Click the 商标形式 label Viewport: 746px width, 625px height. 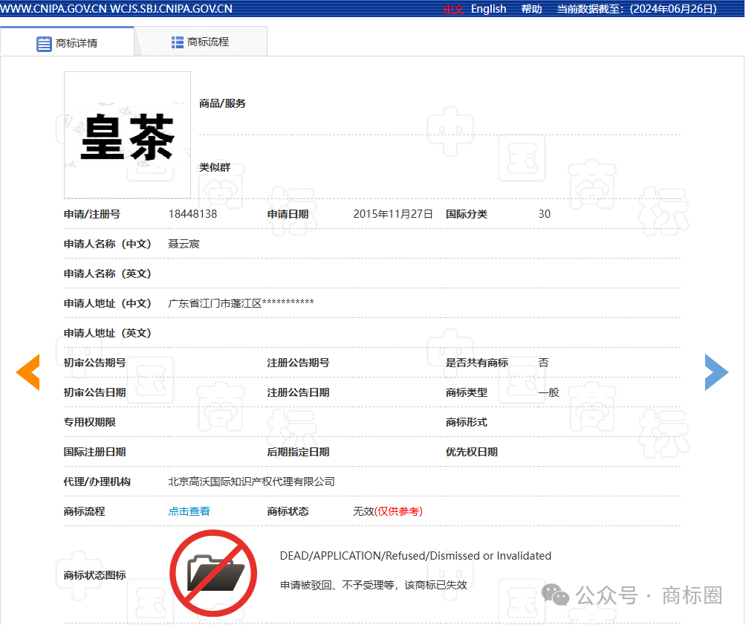(x=467, y=422)
